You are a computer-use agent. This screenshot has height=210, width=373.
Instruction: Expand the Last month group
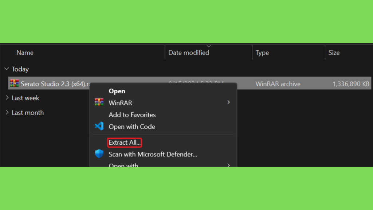pos(7,112)
